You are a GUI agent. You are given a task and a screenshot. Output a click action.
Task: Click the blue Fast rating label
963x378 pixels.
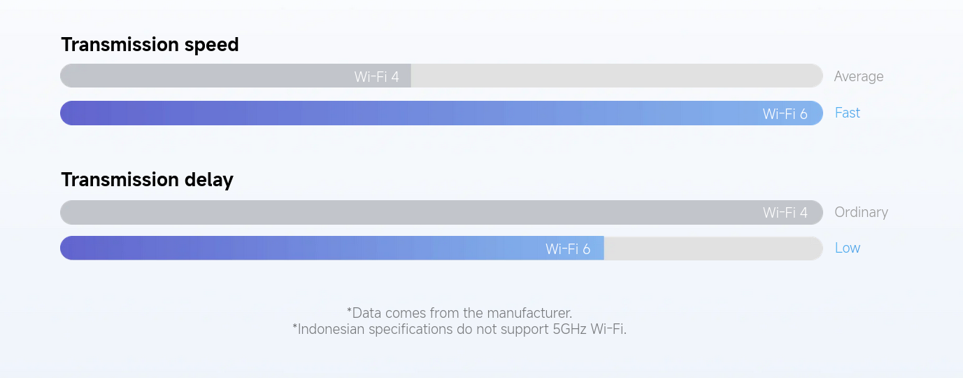[x=847, y=113]
